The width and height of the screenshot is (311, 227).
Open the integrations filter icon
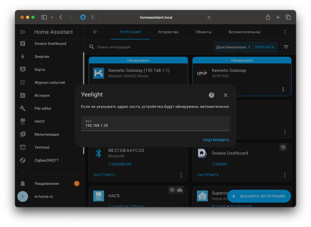pyautogui.click(x=286, y=47)
